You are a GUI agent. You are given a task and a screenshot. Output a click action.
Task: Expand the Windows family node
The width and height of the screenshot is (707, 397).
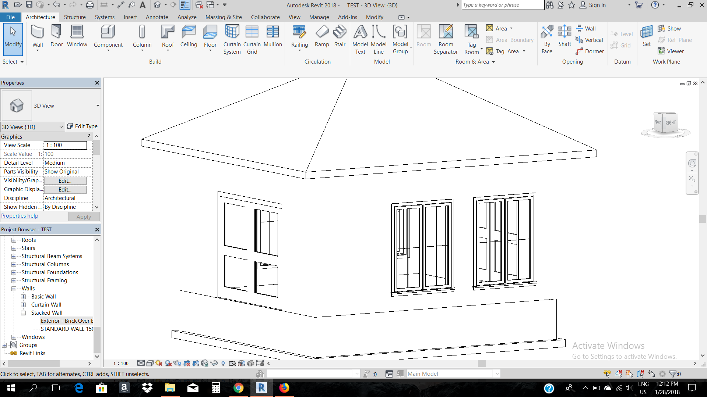14,337
